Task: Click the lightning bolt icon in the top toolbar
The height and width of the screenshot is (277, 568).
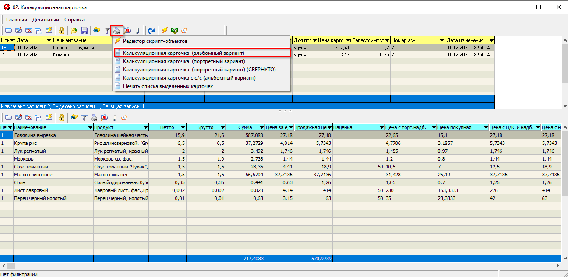Action: tap(165, 31)
